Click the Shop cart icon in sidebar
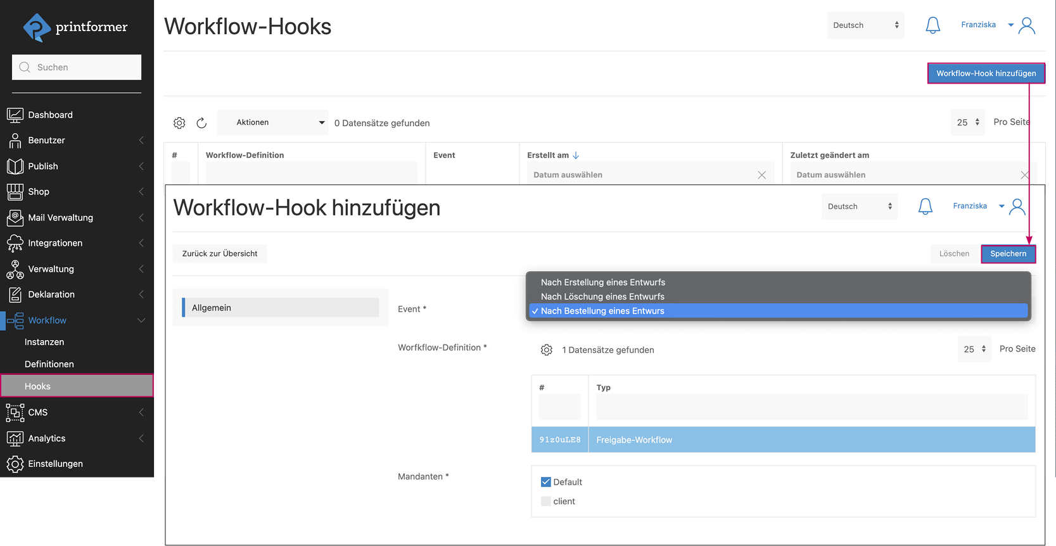Viewport: 1056px width, 546px height. pyautogui.click(x=15, y=191)
